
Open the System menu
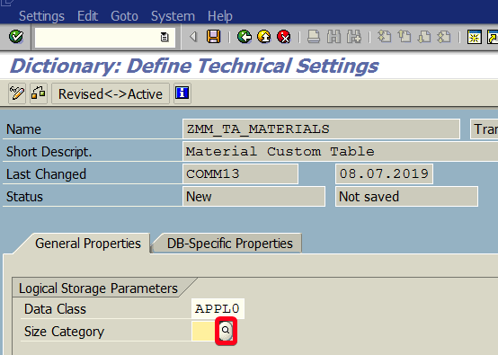coord(173,16)
